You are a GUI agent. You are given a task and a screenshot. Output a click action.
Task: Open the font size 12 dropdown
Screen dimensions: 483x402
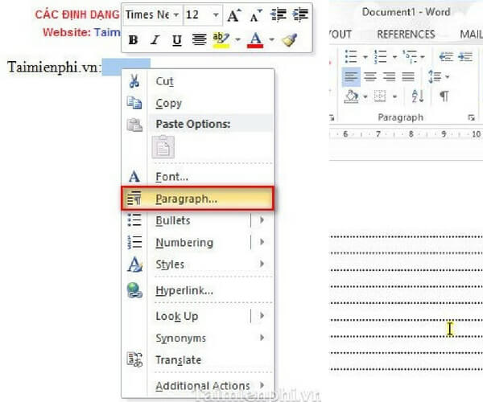tap(215, 15)
